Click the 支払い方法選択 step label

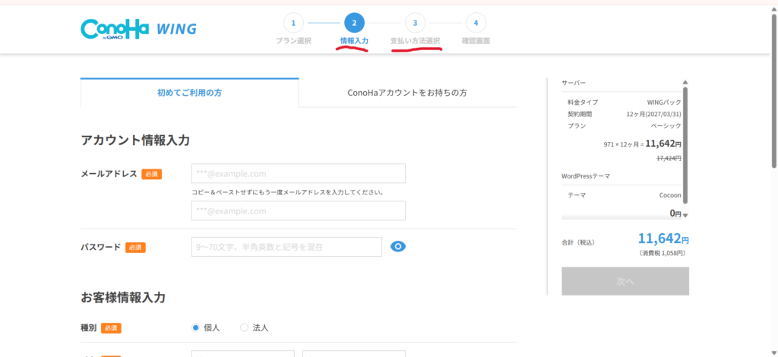coord(415,41)
